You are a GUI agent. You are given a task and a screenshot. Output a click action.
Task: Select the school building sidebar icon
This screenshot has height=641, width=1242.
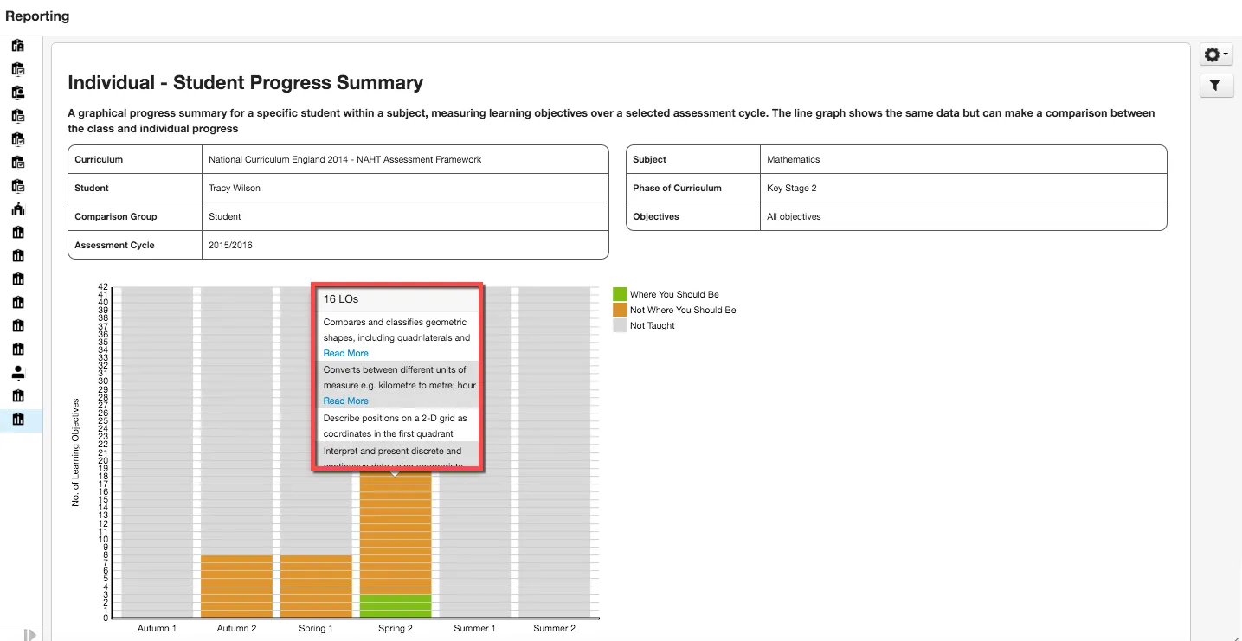click(18, 208)
